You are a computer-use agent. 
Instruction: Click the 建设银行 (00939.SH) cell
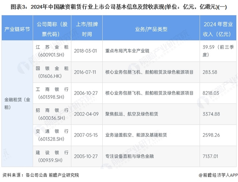point(52,157)
